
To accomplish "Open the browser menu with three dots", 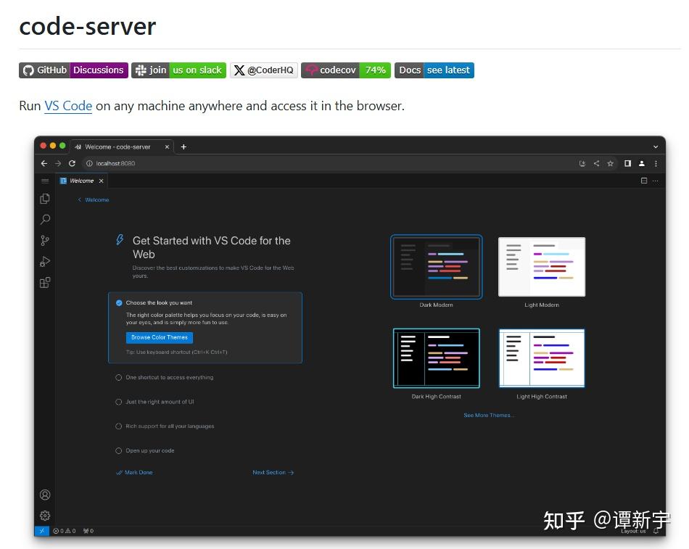I will click(x=655, y=164).
